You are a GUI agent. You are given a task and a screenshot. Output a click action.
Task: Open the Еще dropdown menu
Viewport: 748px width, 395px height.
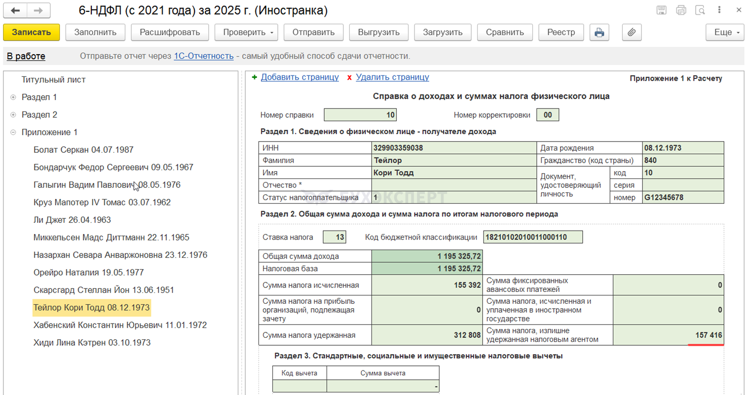point(725,33)
